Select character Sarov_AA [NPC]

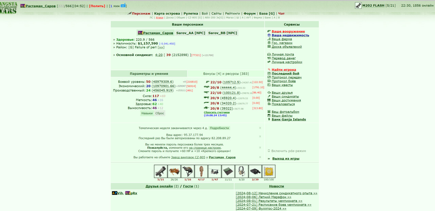pyautogui.click(x=191, y=33)
